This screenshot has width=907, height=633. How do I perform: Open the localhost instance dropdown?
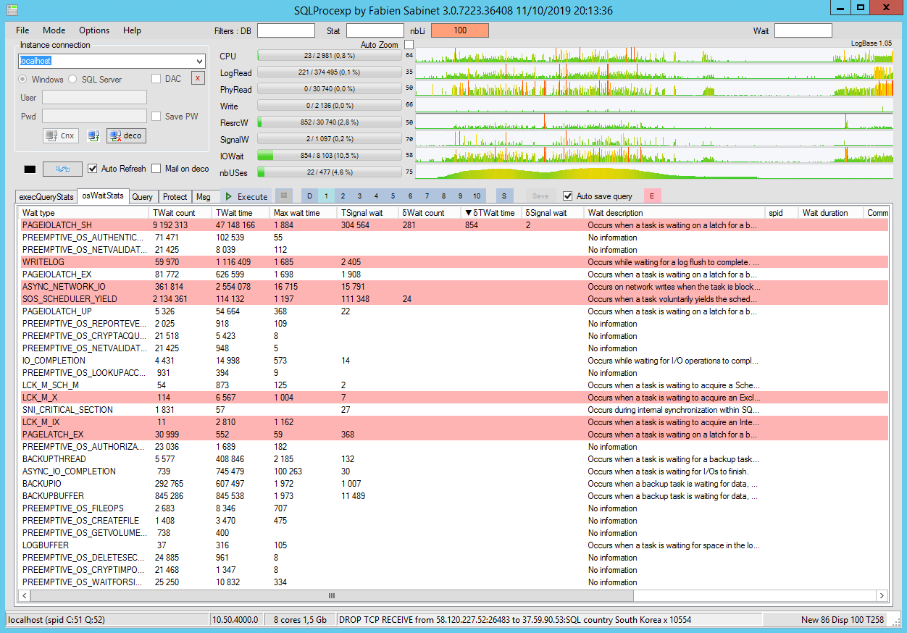click(x=199, y=61)
